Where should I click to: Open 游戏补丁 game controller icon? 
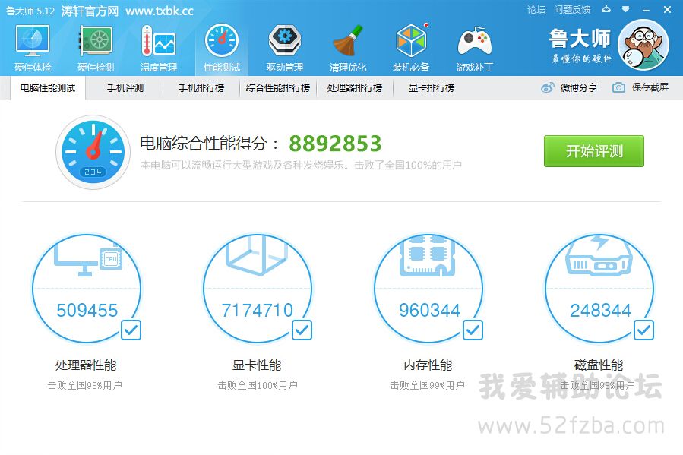coord(474,47)
